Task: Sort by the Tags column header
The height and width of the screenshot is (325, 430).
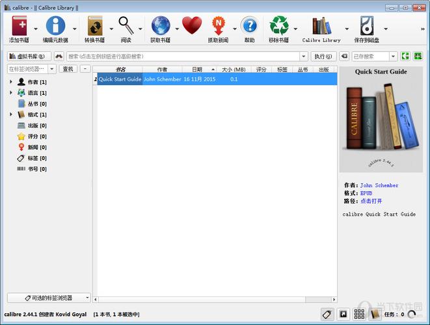Action: click(282, 70)
